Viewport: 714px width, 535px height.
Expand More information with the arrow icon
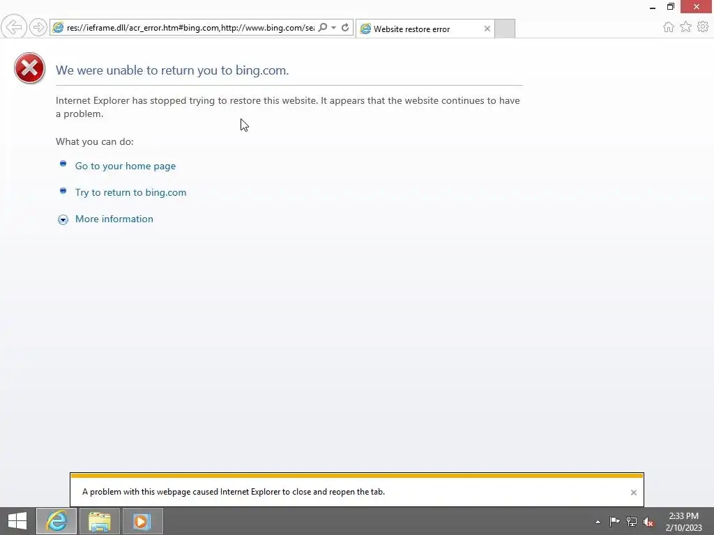pyautogui.click(x=63, y=219)
